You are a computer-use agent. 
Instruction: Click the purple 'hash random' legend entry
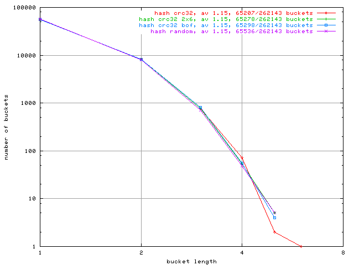pos(232,31)
